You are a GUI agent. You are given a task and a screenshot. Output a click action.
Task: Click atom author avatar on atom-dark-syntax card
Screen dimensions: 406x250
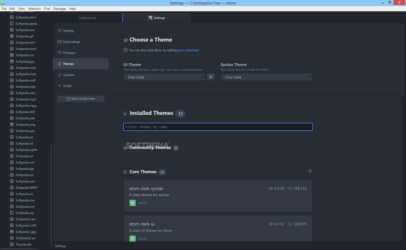coord(133,203)
